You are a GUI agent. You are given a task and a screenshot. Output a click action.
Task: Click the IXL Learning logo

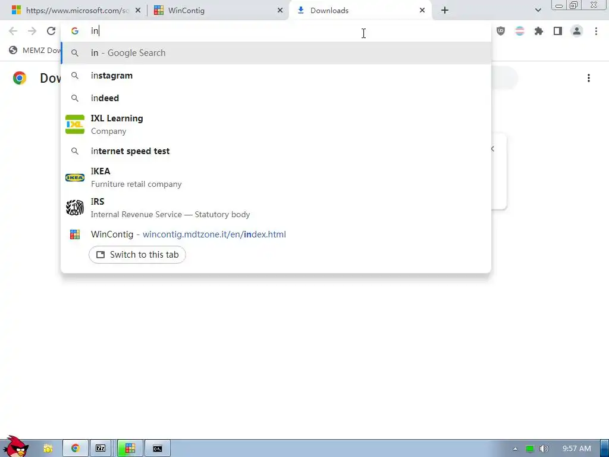pyautogui.click(x=75, y=124)
